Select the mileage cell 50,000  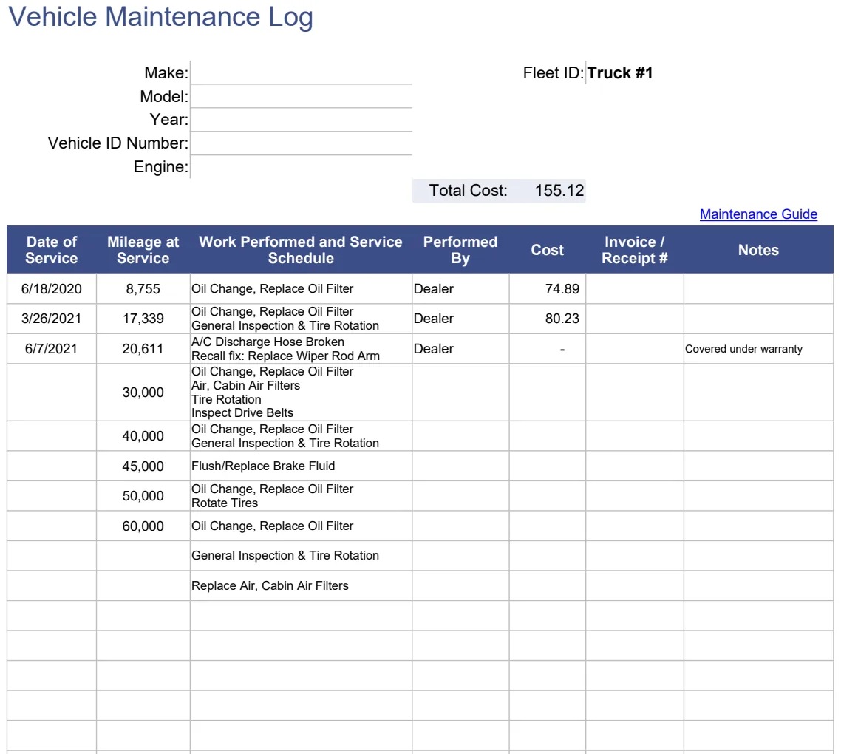pyautogui.click(x=143, y=496)
